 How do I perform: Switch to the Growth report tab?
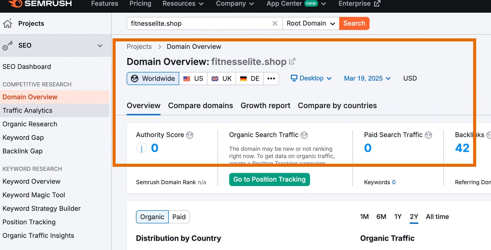click(265, 106)
